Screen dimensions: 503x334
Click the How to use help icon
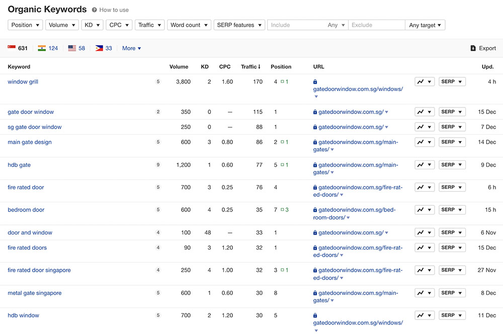click(x=94, y=10)
